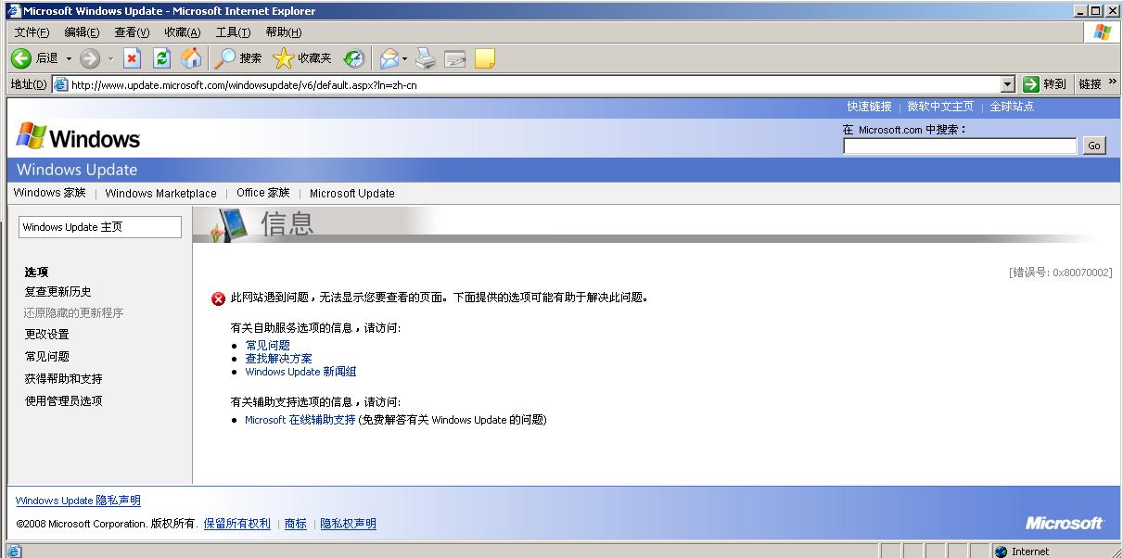Click 隐私权声明 footer link

click(349, 524)
